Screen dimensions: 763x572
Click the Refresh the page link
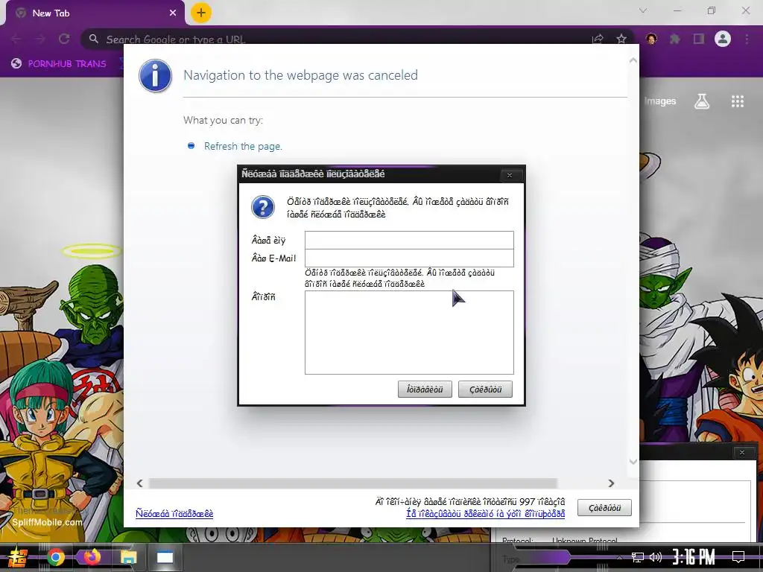point(243,147)
